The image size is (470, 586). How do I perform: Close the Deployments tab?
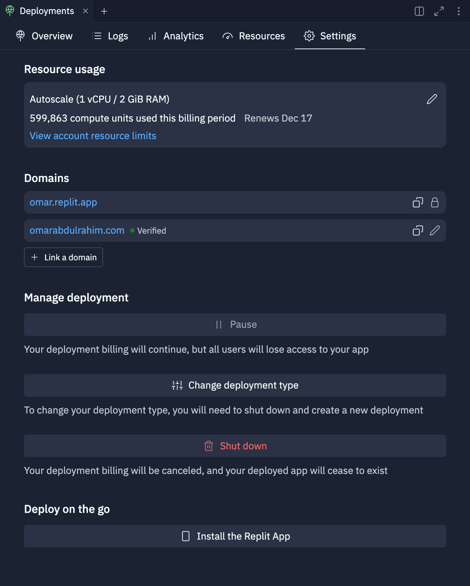(x=85, y=11)
